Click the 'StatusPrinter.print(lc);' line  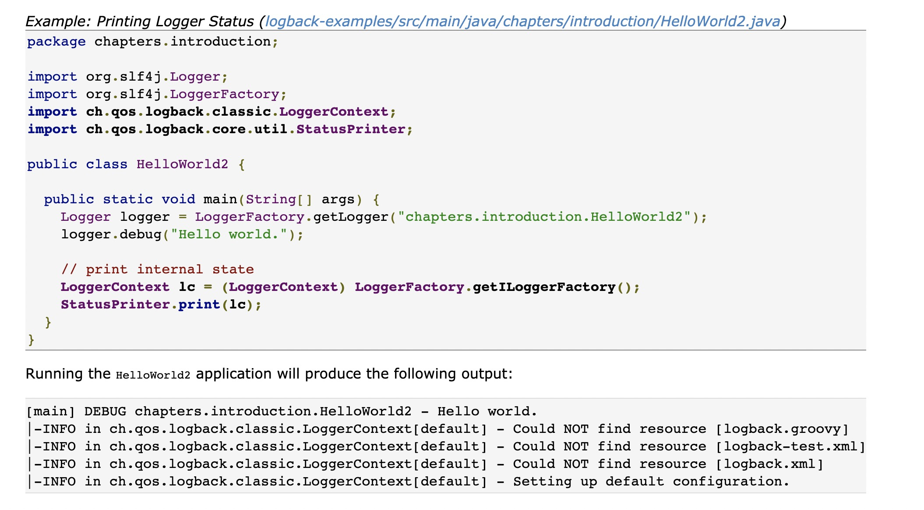(161, 305)
